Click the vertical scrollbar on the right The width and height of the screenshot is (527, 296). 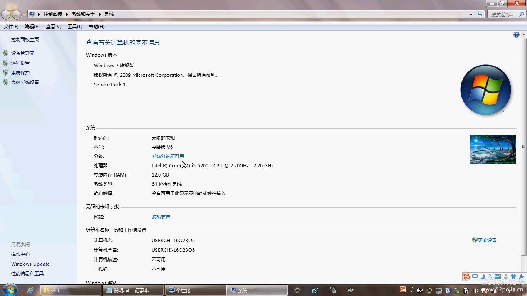(x=524, y=146)
